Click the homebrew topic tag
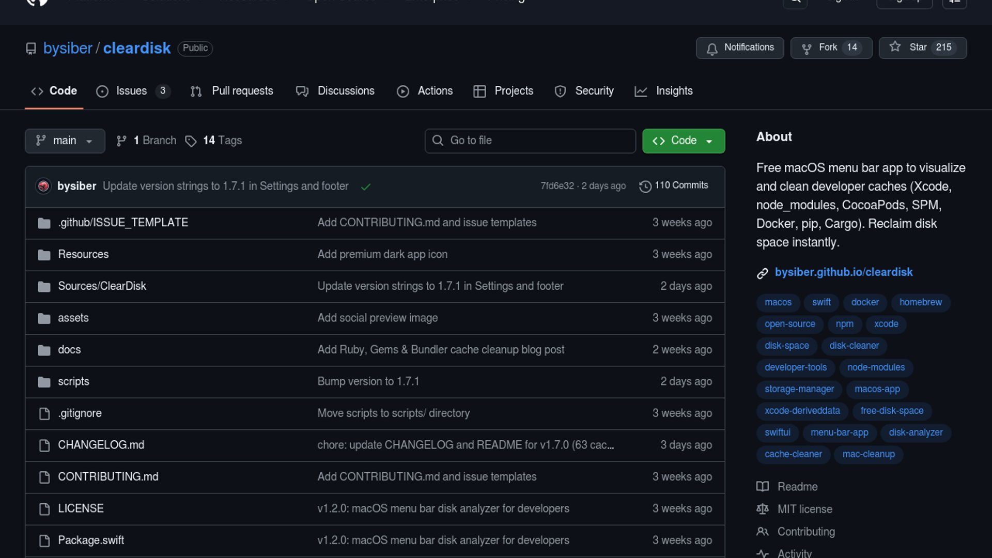 coord(920,302)
